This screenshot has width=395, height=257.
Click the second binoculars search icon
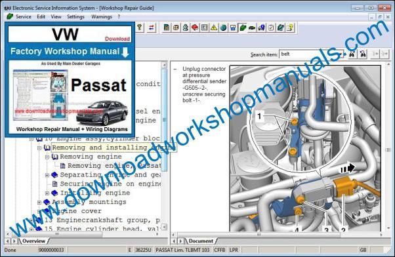coord(363,54)
